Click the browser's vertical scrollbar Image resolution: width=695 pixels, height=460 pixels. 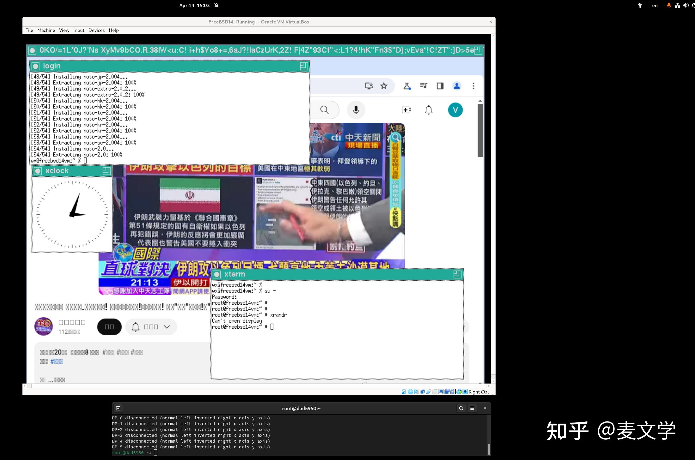(480, 129)
